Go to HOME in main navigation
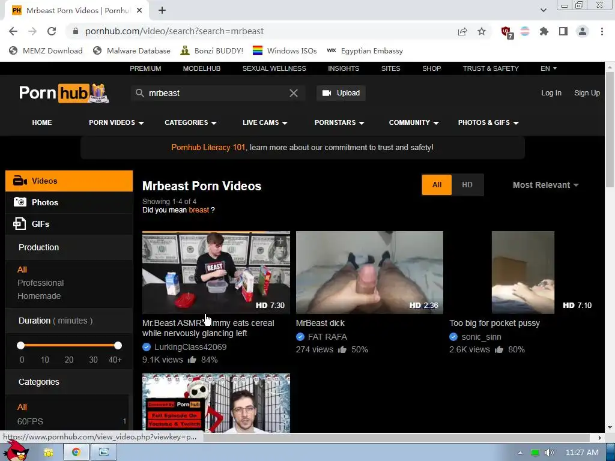This screenshot has height=461, width=615. (42, 122)
